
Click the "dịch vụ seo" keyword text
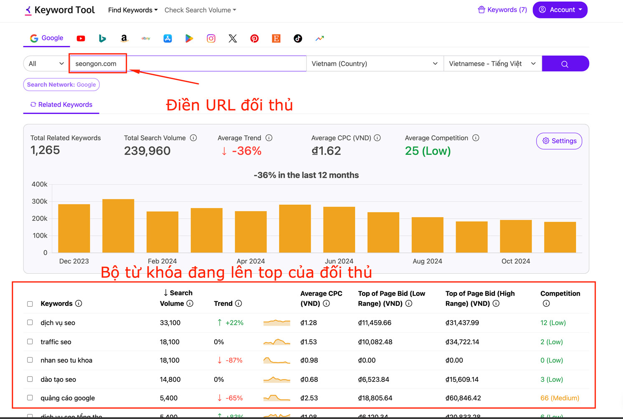point(58,323)
